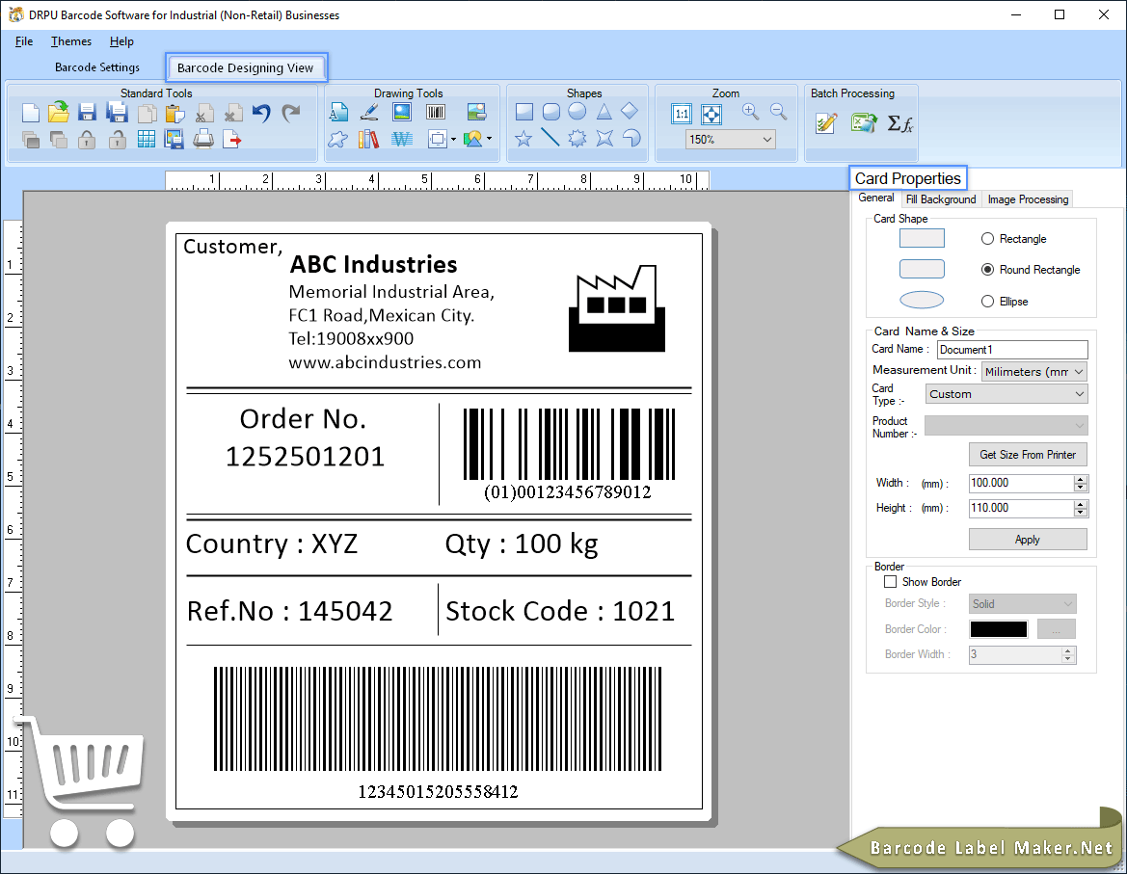Open batch processing edit list icon
The height and width of the screenshot is (874, 1127).
[826, 123]
